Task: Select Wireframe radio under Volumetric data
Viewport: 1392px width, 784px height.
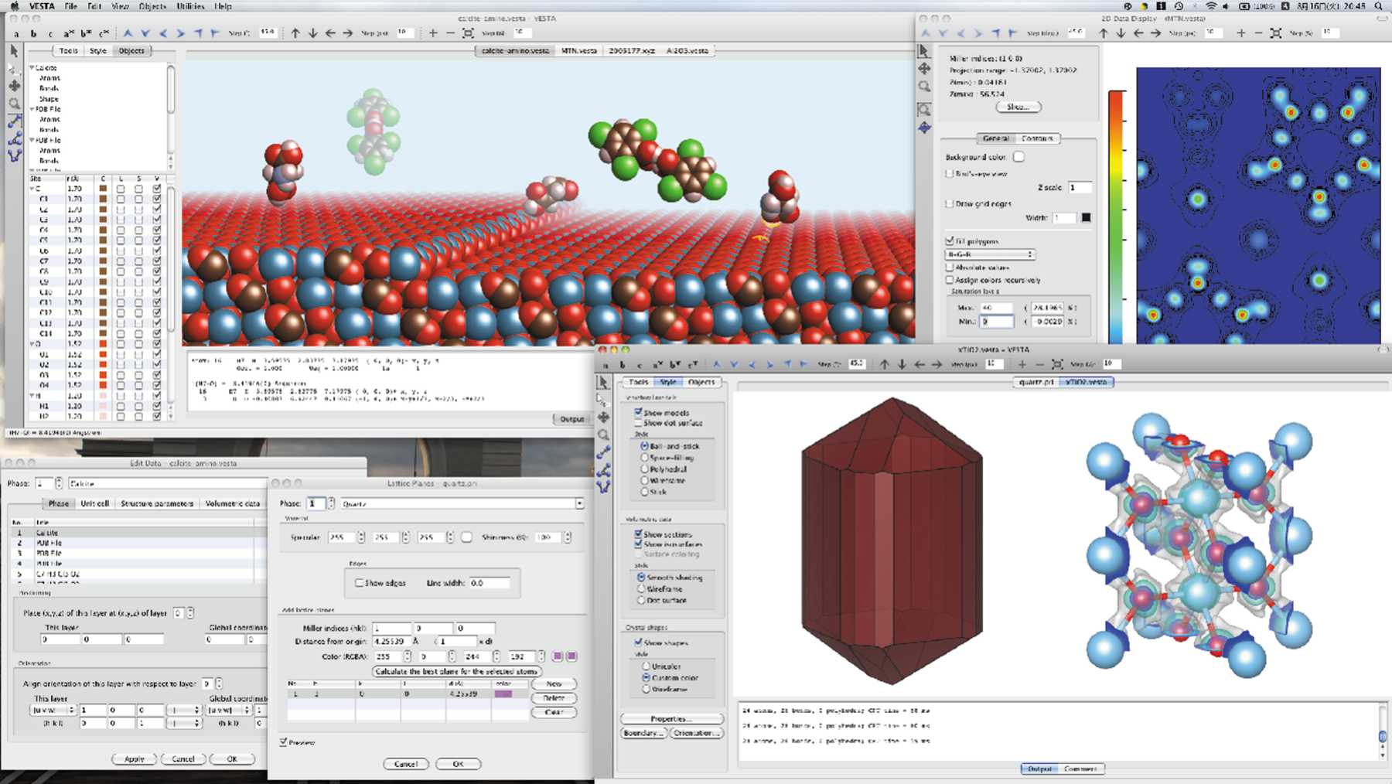Action: [641, 588]
